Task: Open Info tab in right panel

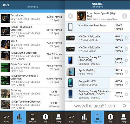Action: tap(110, 117)
